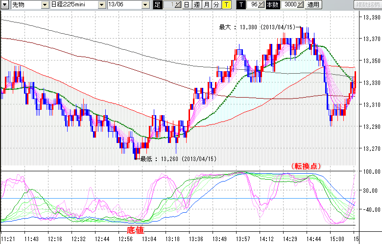Expand the 13/06 contract month dropdown
The image size is (382, 244).
145,5
